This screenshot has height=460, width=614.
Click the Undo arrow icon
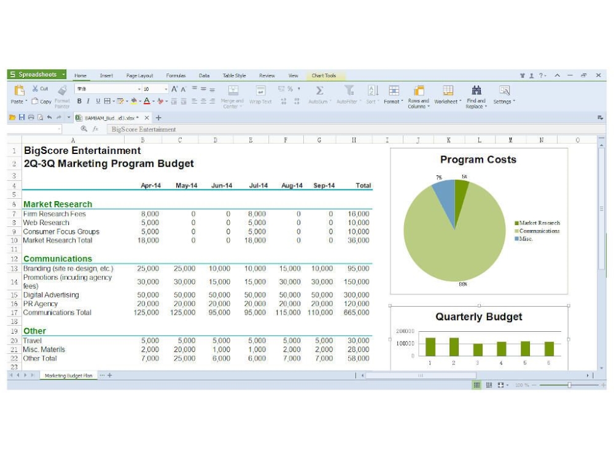click(x=49, y=117)
